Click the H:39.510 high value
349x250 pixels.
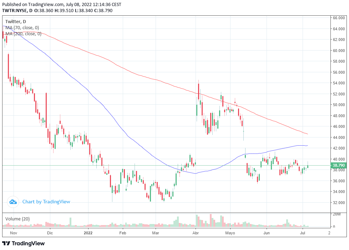[x=64, y=10]
